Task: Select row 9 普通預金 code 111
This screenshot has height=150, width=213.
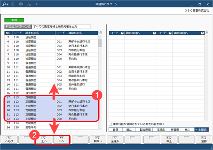Action: (x=51, y=63)
